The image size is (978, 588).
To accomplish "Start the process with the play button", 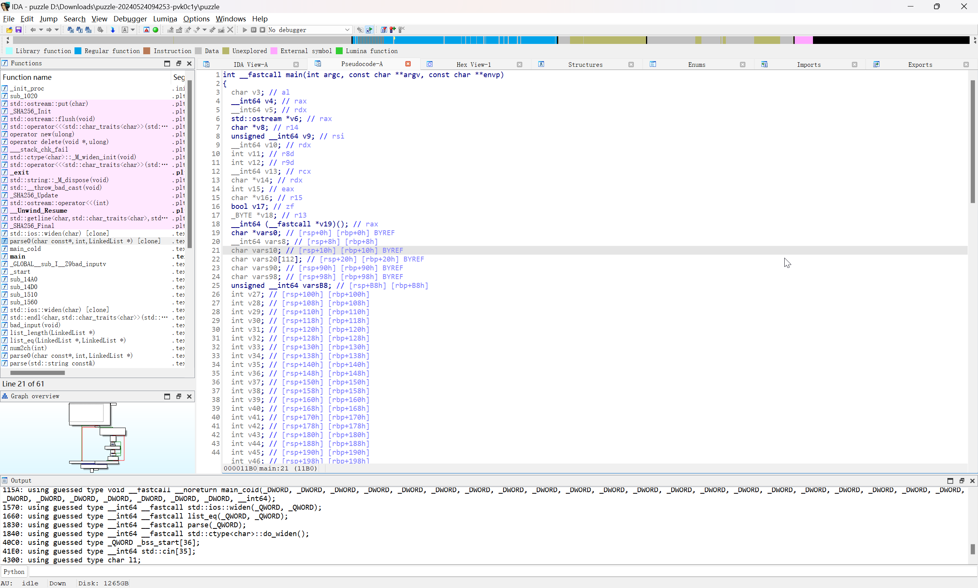I will click(244, 30).
